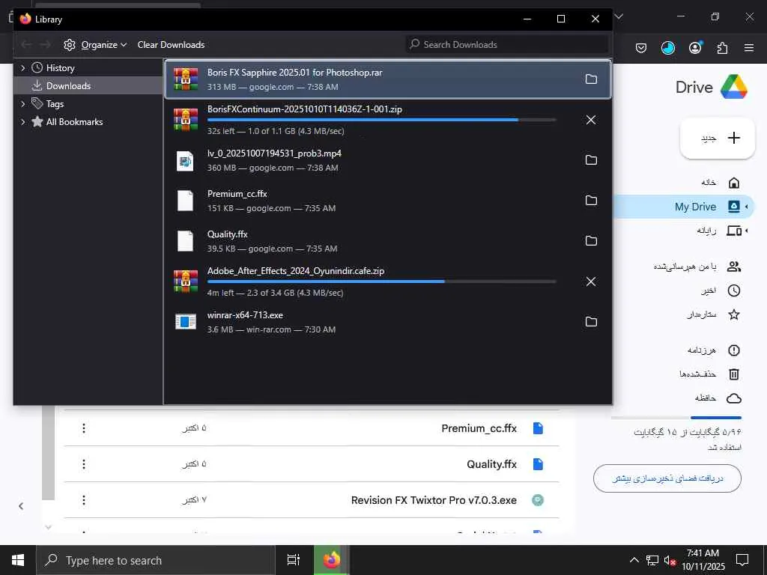This screenshot has width=767, height=575.
Task: Focus the Search Downloads field
Action: coord(507,44)
